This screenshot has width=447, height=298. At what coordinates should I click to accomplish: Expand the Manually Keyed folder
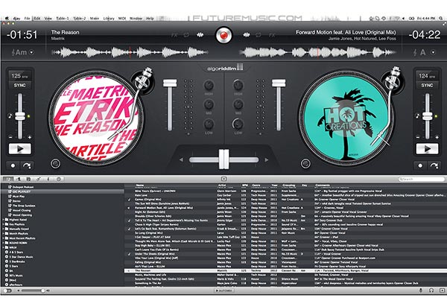click(x=4, y=229)
